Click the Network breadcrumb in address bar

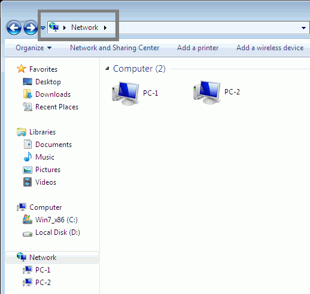pyautogui.click(x=85, y=27)
